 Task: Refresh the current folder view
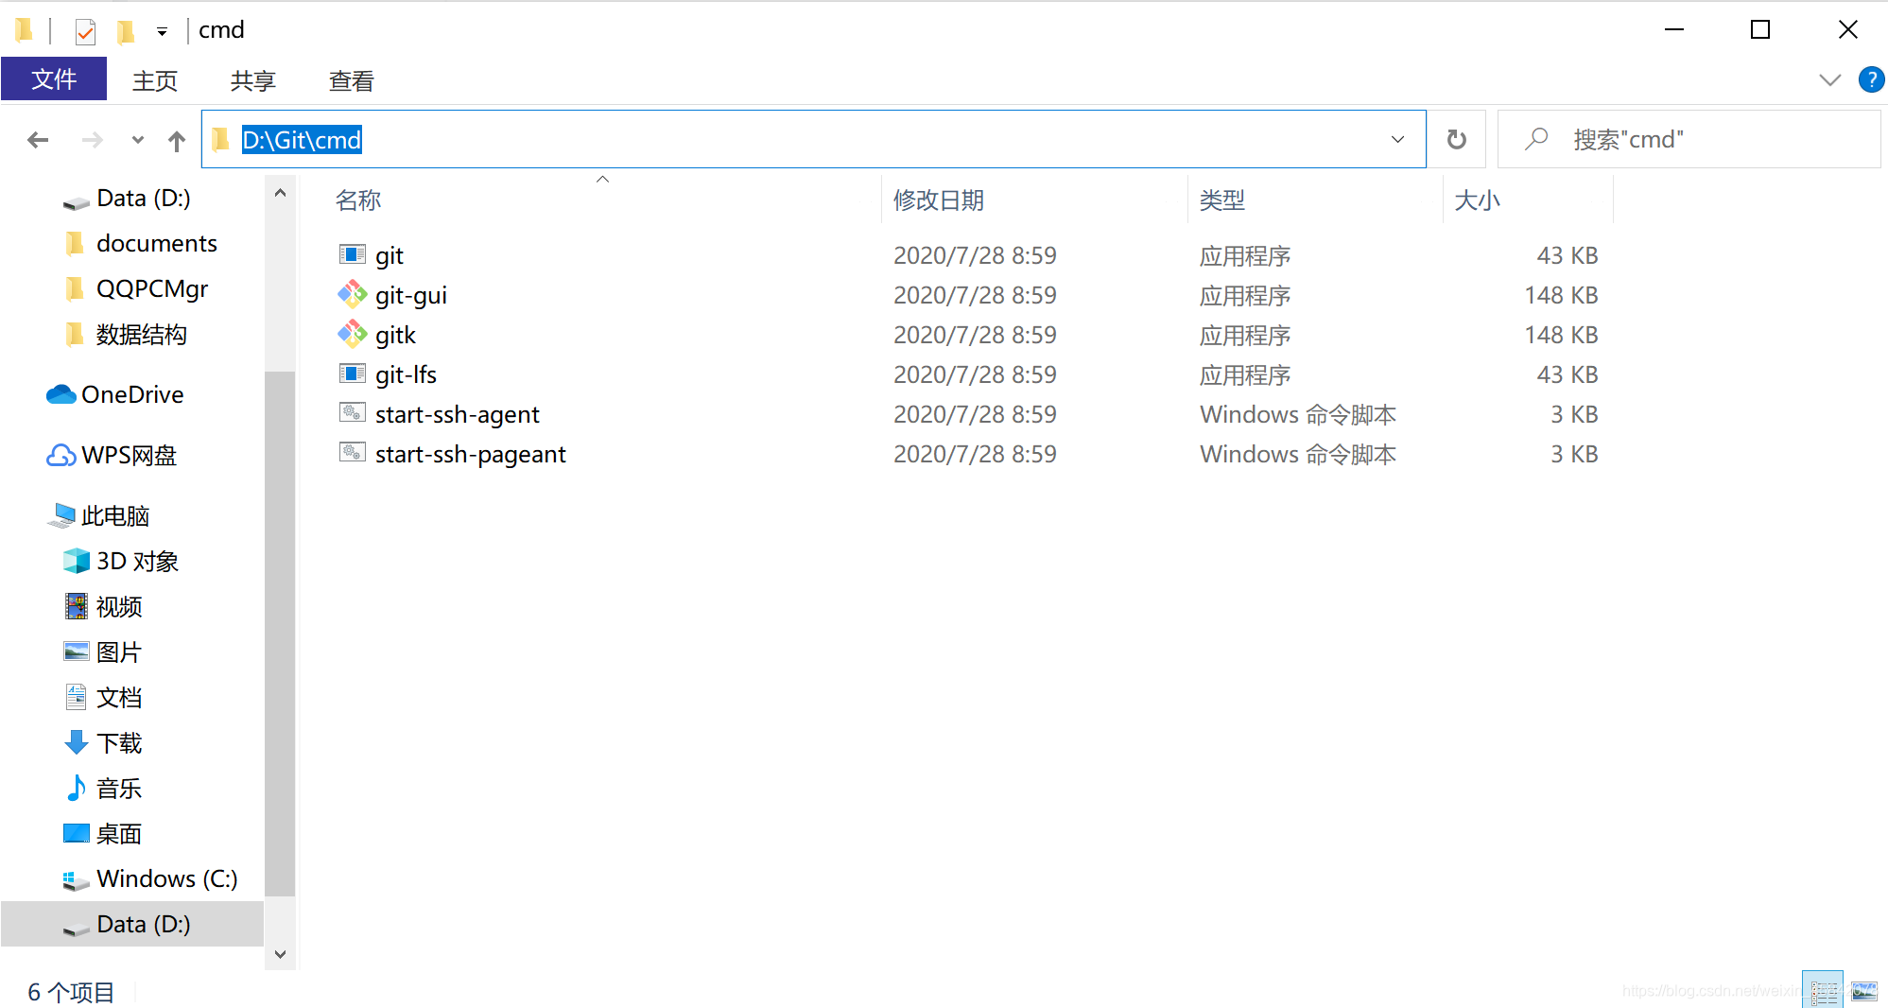pyautogui.click(x=1457, y=139)
